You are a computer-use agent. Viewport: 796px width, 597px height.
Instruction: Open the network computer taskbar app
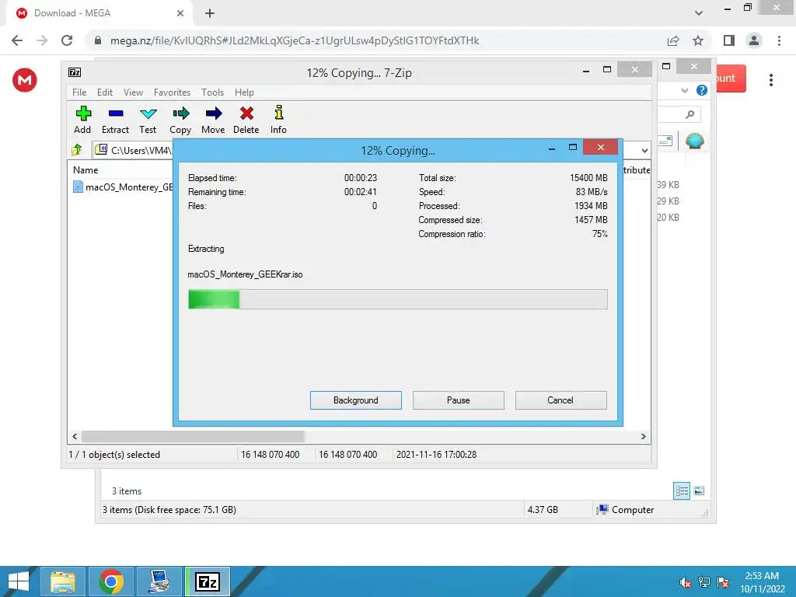point(159,581)
